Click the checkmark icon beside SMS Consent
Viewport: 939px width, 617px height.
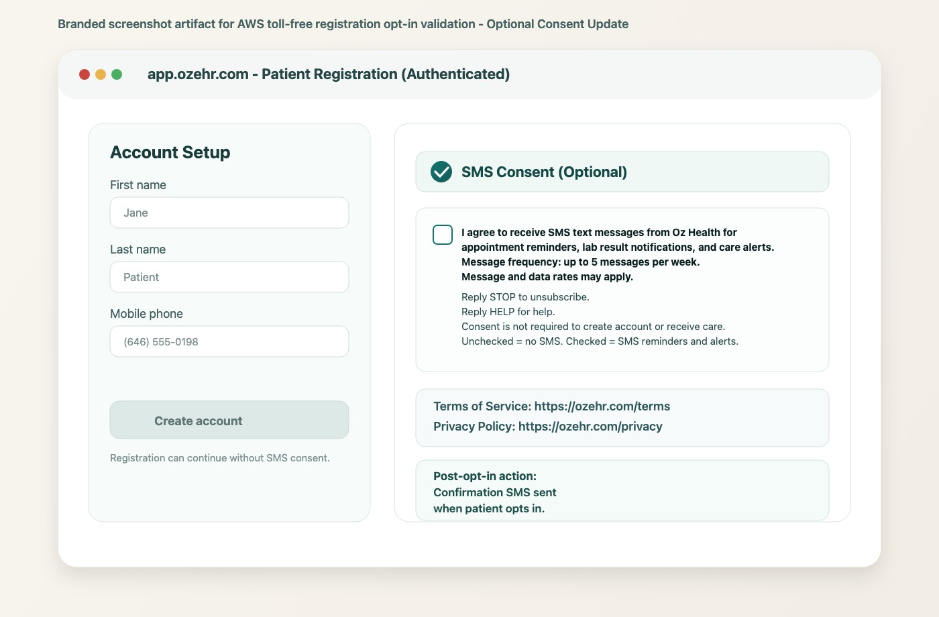coord(441,172)
